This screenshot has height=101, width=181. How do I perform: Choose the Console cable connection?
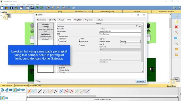click(x=35, y=91)
